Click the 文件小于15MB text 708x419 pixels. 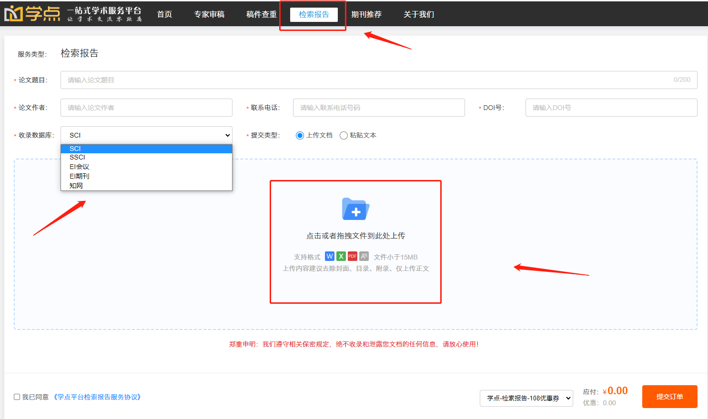click(x=395, y=257)
